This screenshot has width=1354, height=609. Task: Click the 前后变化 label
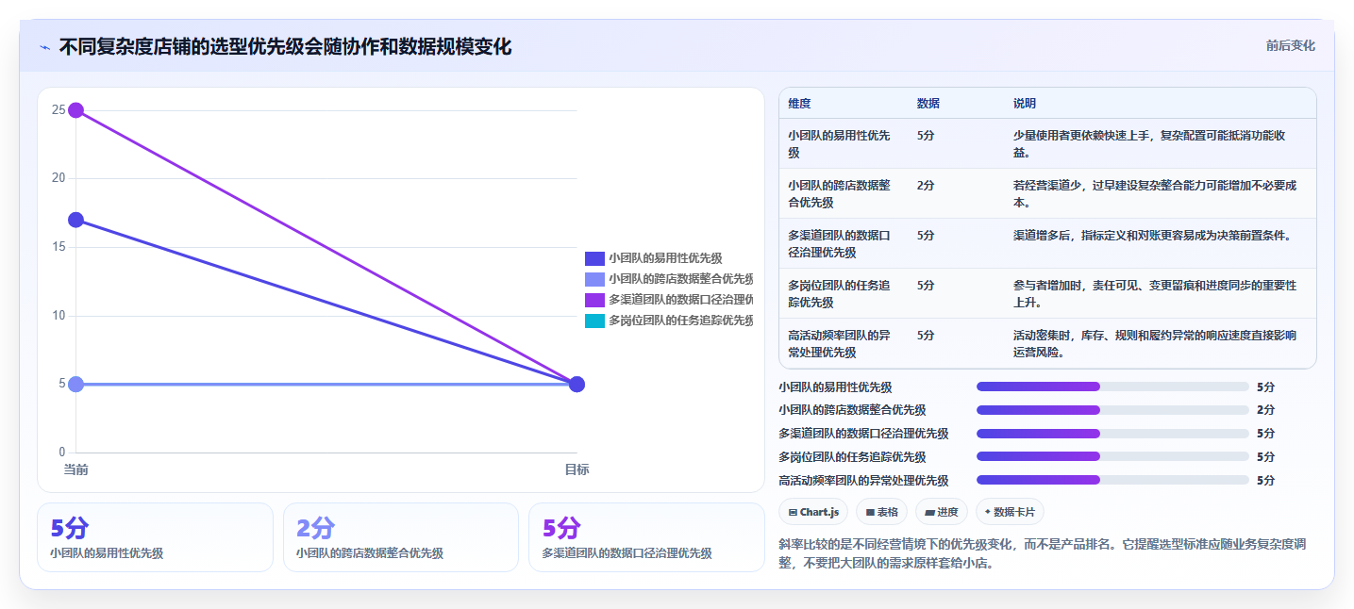pos(1290,46)
